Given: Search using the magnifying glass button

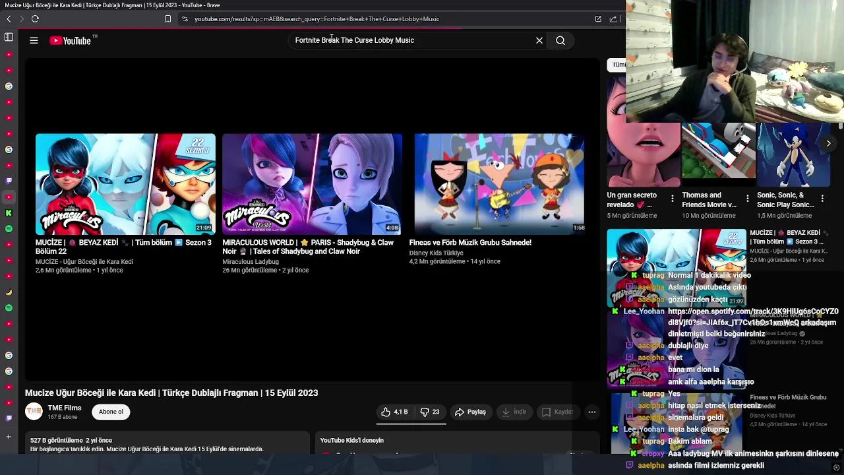Looking at the screenshot, I should tap(560, 40).
